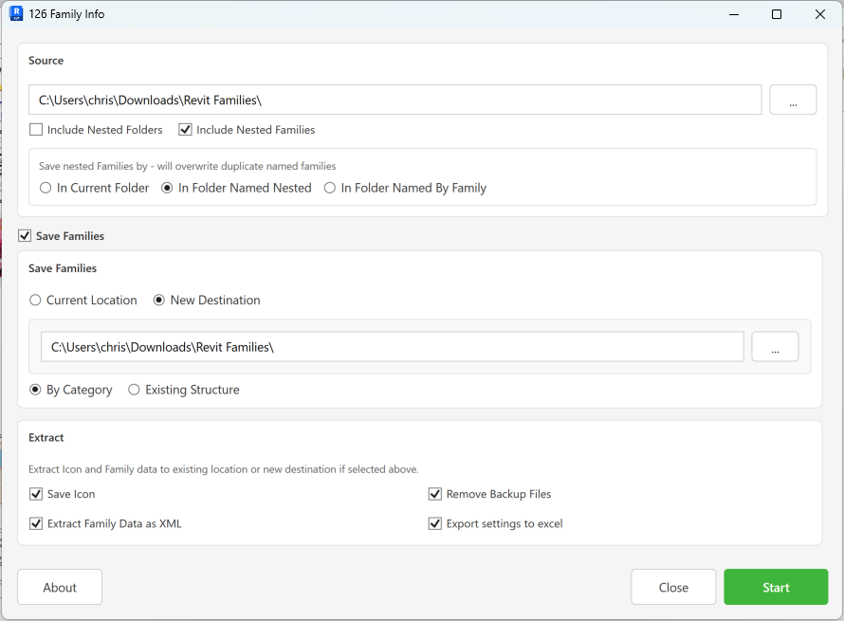Choose In Folder Named By Family
The width and height of the screenshot is (844, 621).
pos(329,187)
